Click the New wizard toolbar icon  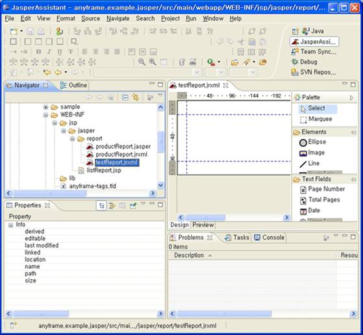point(14,31)
